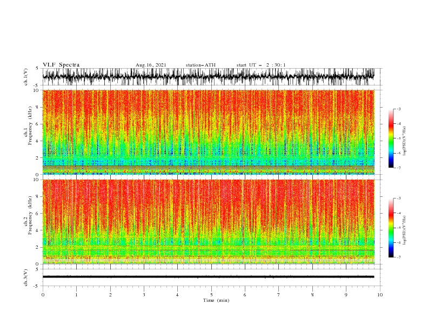Click the ch.2 colorbar "log(PSD)(V²/Hz)" label
This screenshot has height=331, width=428.
[404, 230]
